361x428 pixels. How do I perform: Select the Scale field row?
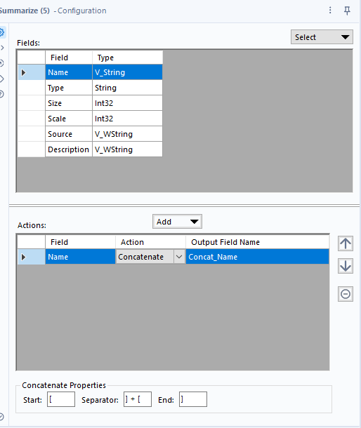[90, 119]
